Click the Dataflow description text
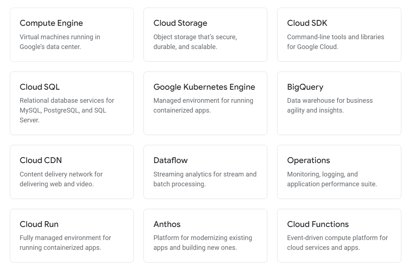This screenshot has width=409, height=268. pyautogui.click(x=205, y=179)
